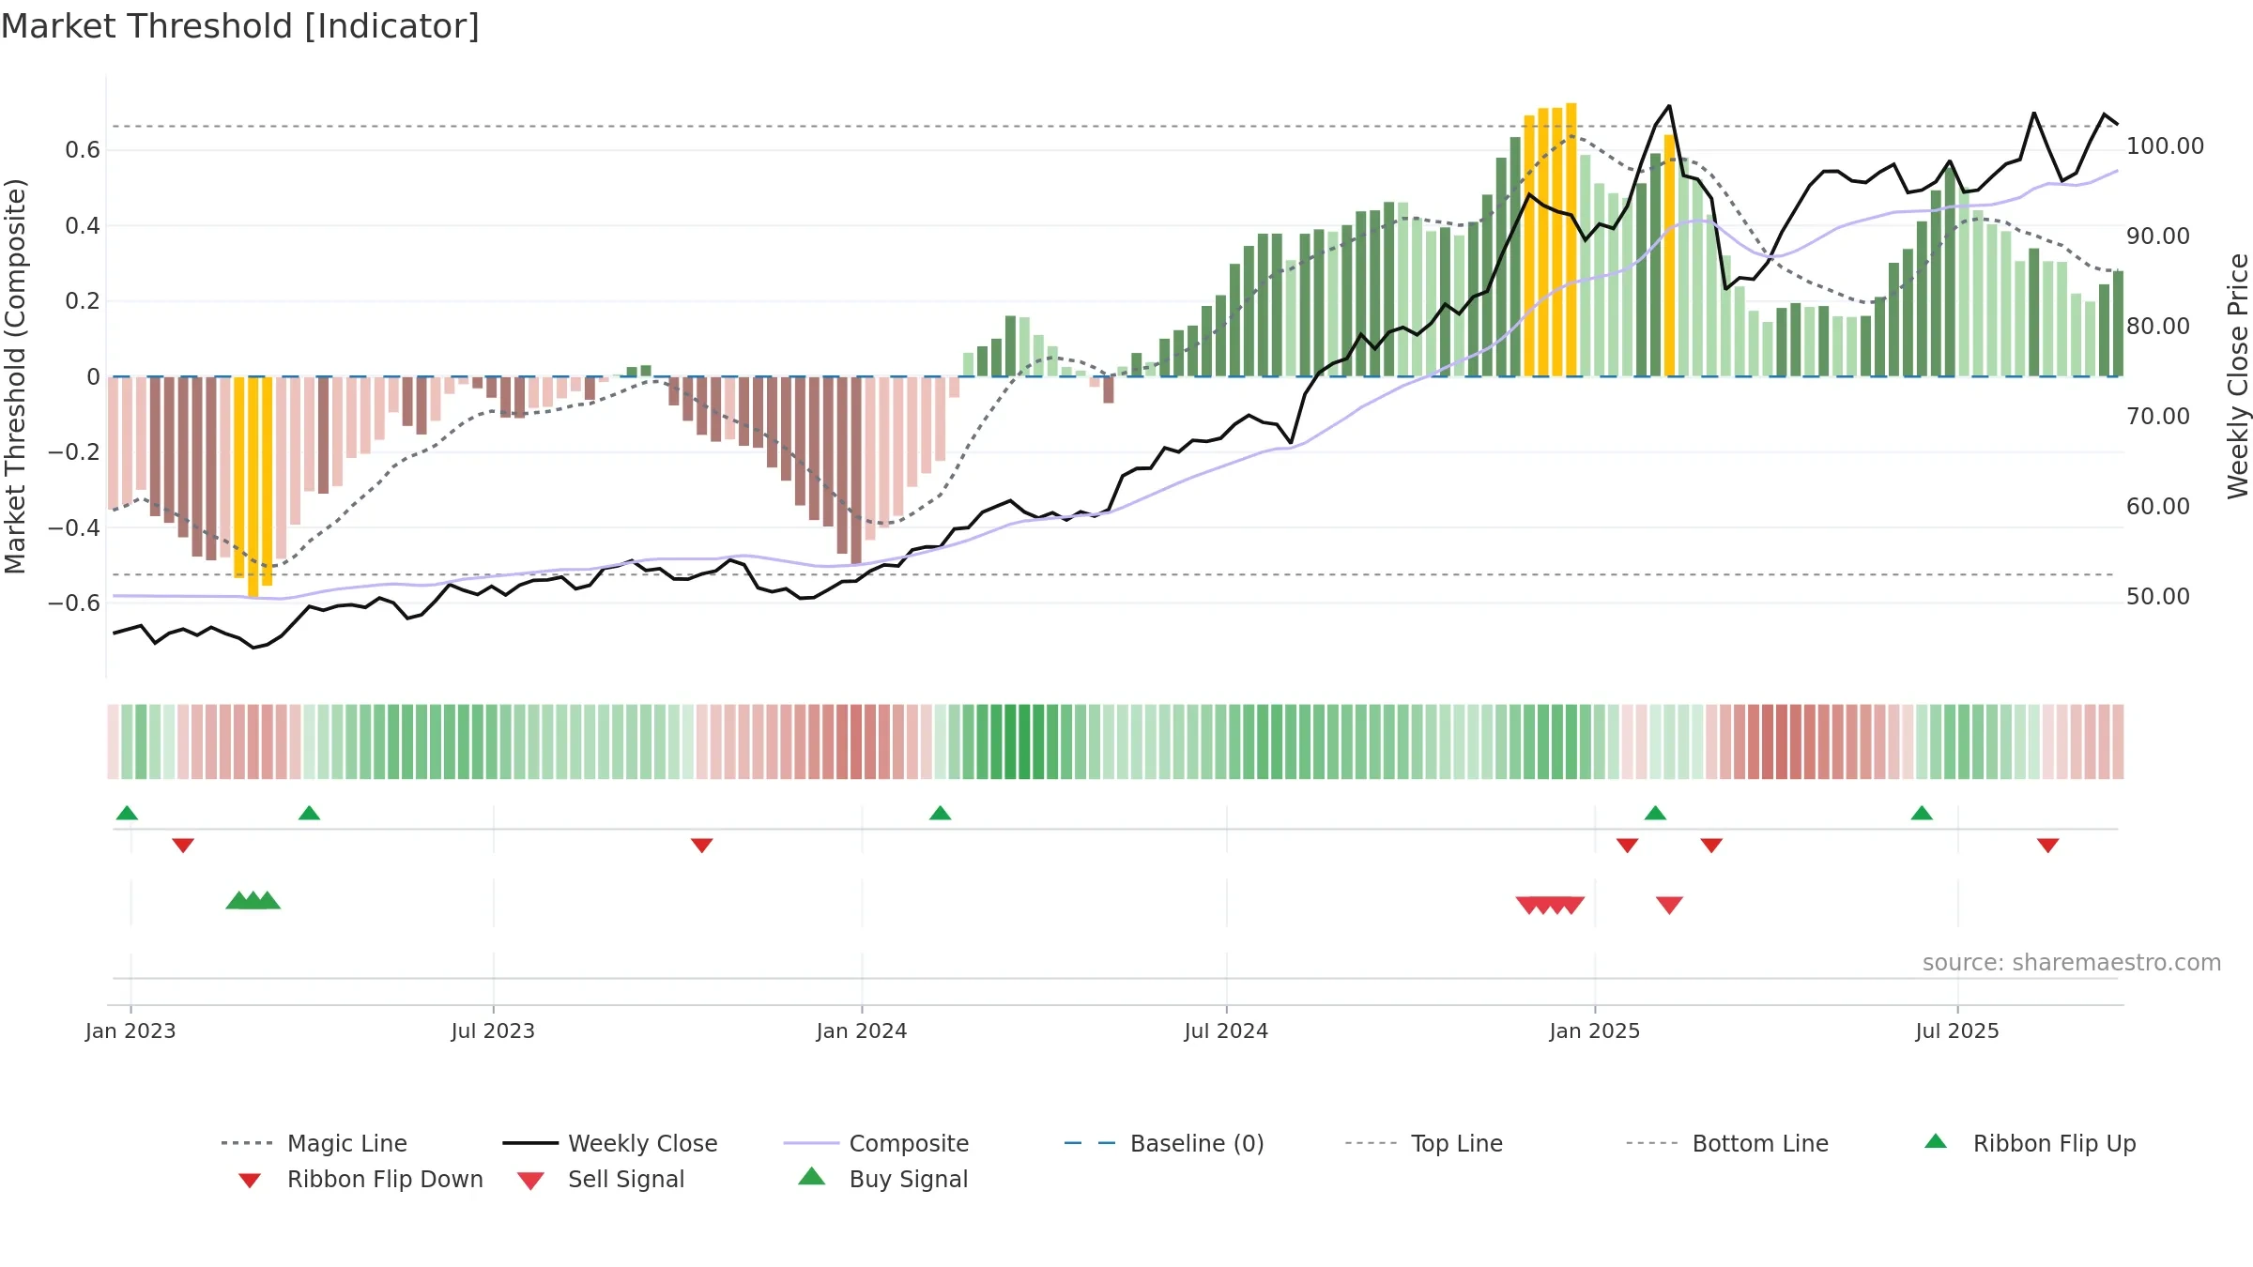Click the first ribbon flip up marker at Jan 2023
Image resolution: width=2253 pixels, height=1267 pixels.
point(127,813)
